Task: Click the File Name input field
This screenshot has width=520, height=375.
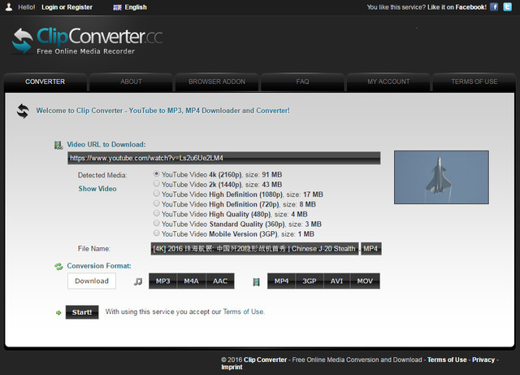Action: [x=254, y=249]
